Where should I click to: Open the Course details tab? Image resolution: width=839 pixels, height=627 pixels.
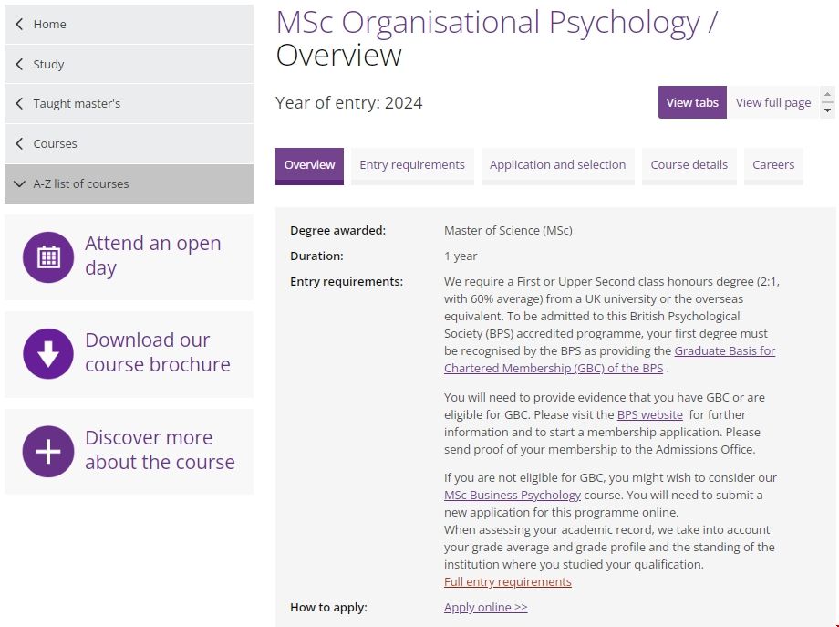click(x=689, y=165)
